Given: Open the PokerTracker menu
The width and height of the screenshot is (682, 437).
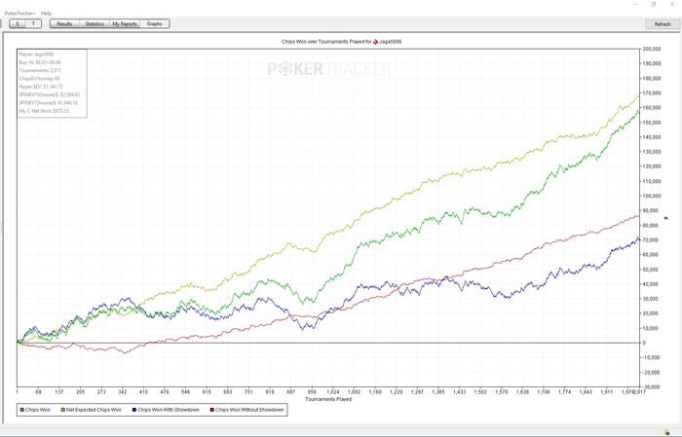Looking at the screenshot, I should 19,14.
